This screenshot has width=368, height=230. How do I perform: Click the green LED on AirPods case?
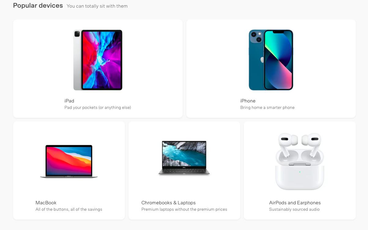[x=300, y=172]
